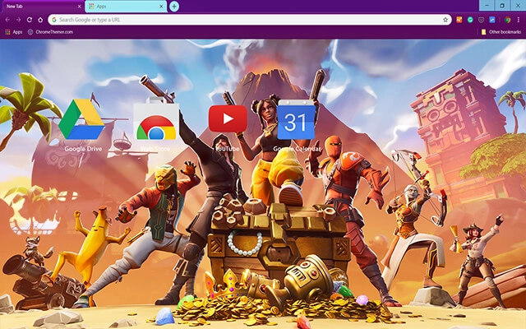Close the Chrome window
Viewport: 526px width, 329px height.
tap(518, 6)
